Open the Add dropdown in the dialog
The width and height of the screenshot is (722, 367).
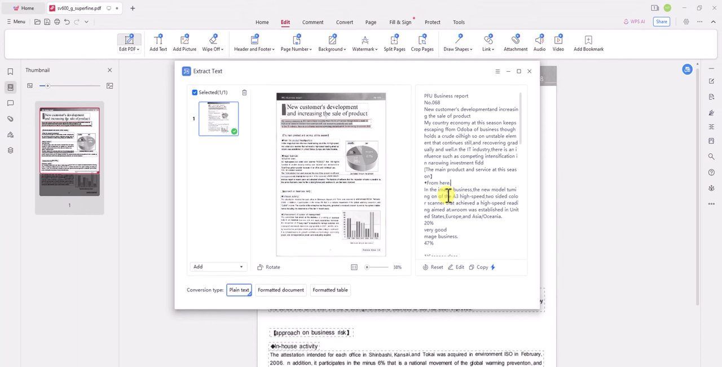coord(218,266)
